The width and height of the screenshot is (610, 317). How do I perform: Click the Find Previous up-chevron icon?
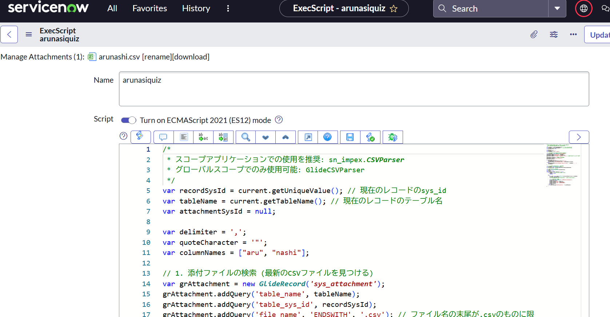pos(286,137)
